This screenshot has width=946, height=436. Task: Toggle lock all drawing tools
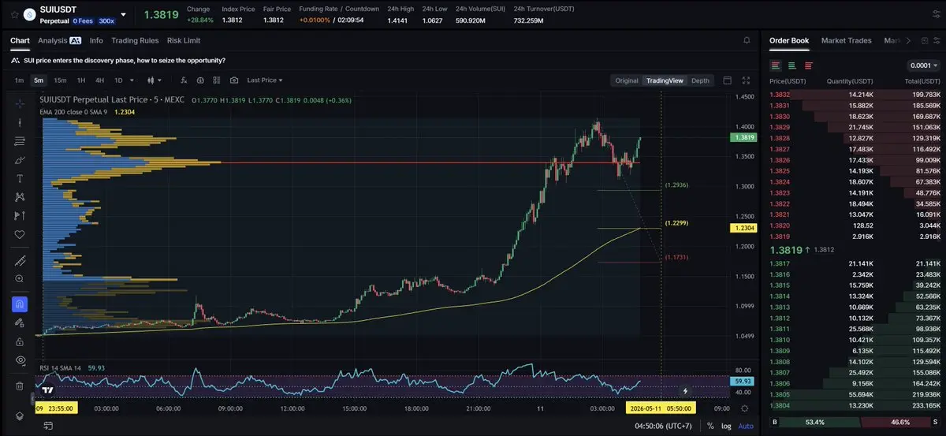(20, 341)
